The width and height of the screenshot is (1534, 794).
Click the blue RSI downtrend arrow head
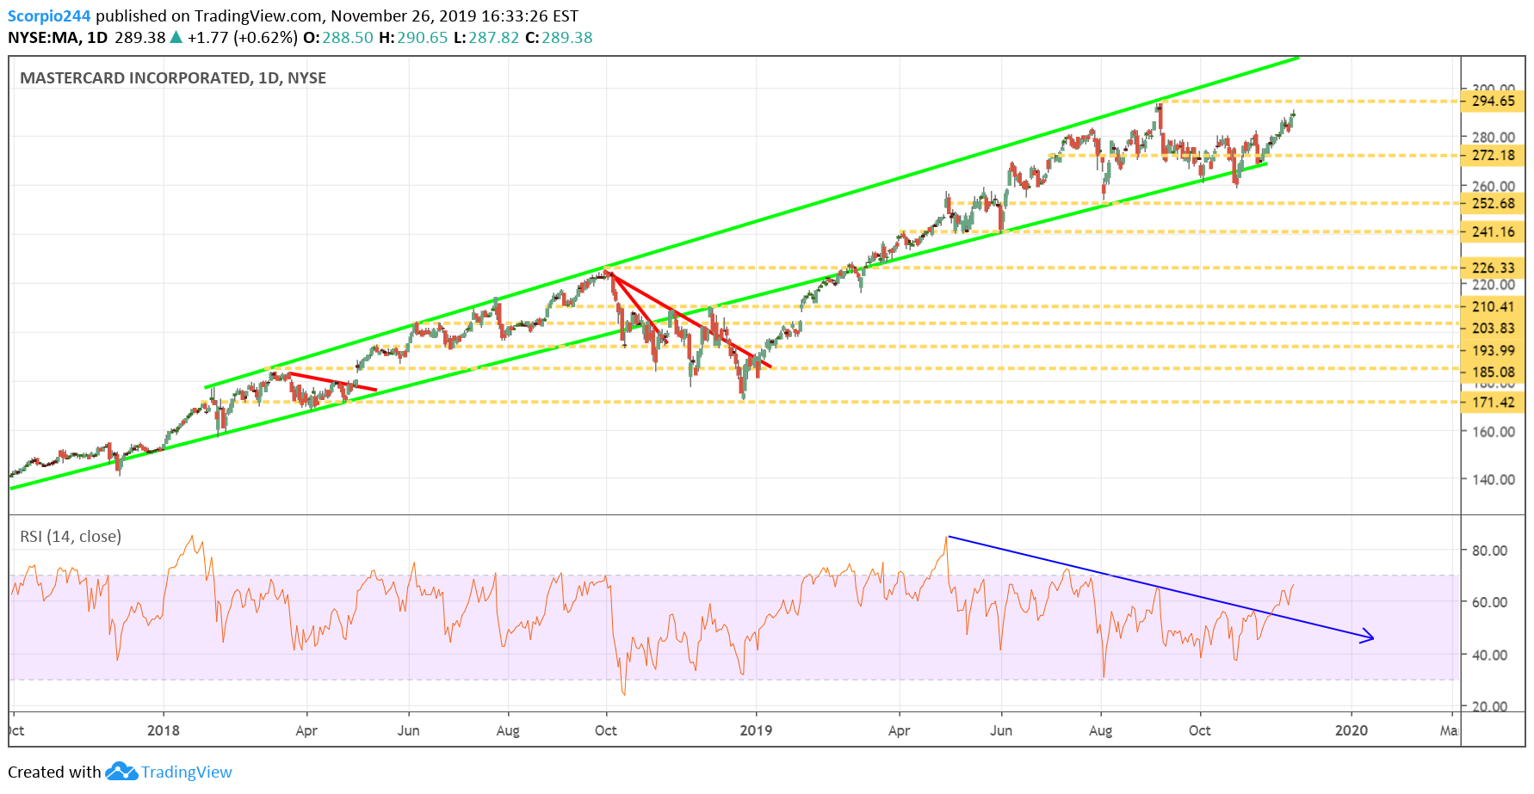coord(1367,637)
